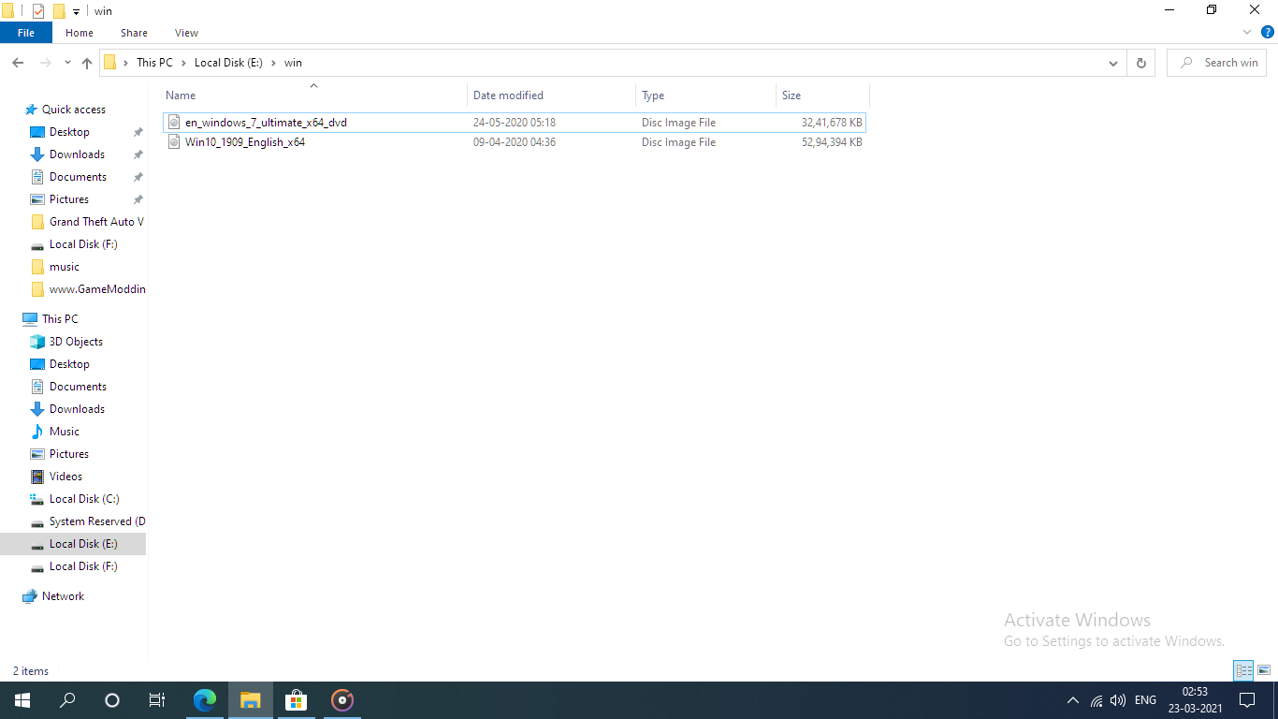Viewport: 1278px width, 719px height.
Task: Open recent locations dropdown arrow
Action: pos(67,63)
